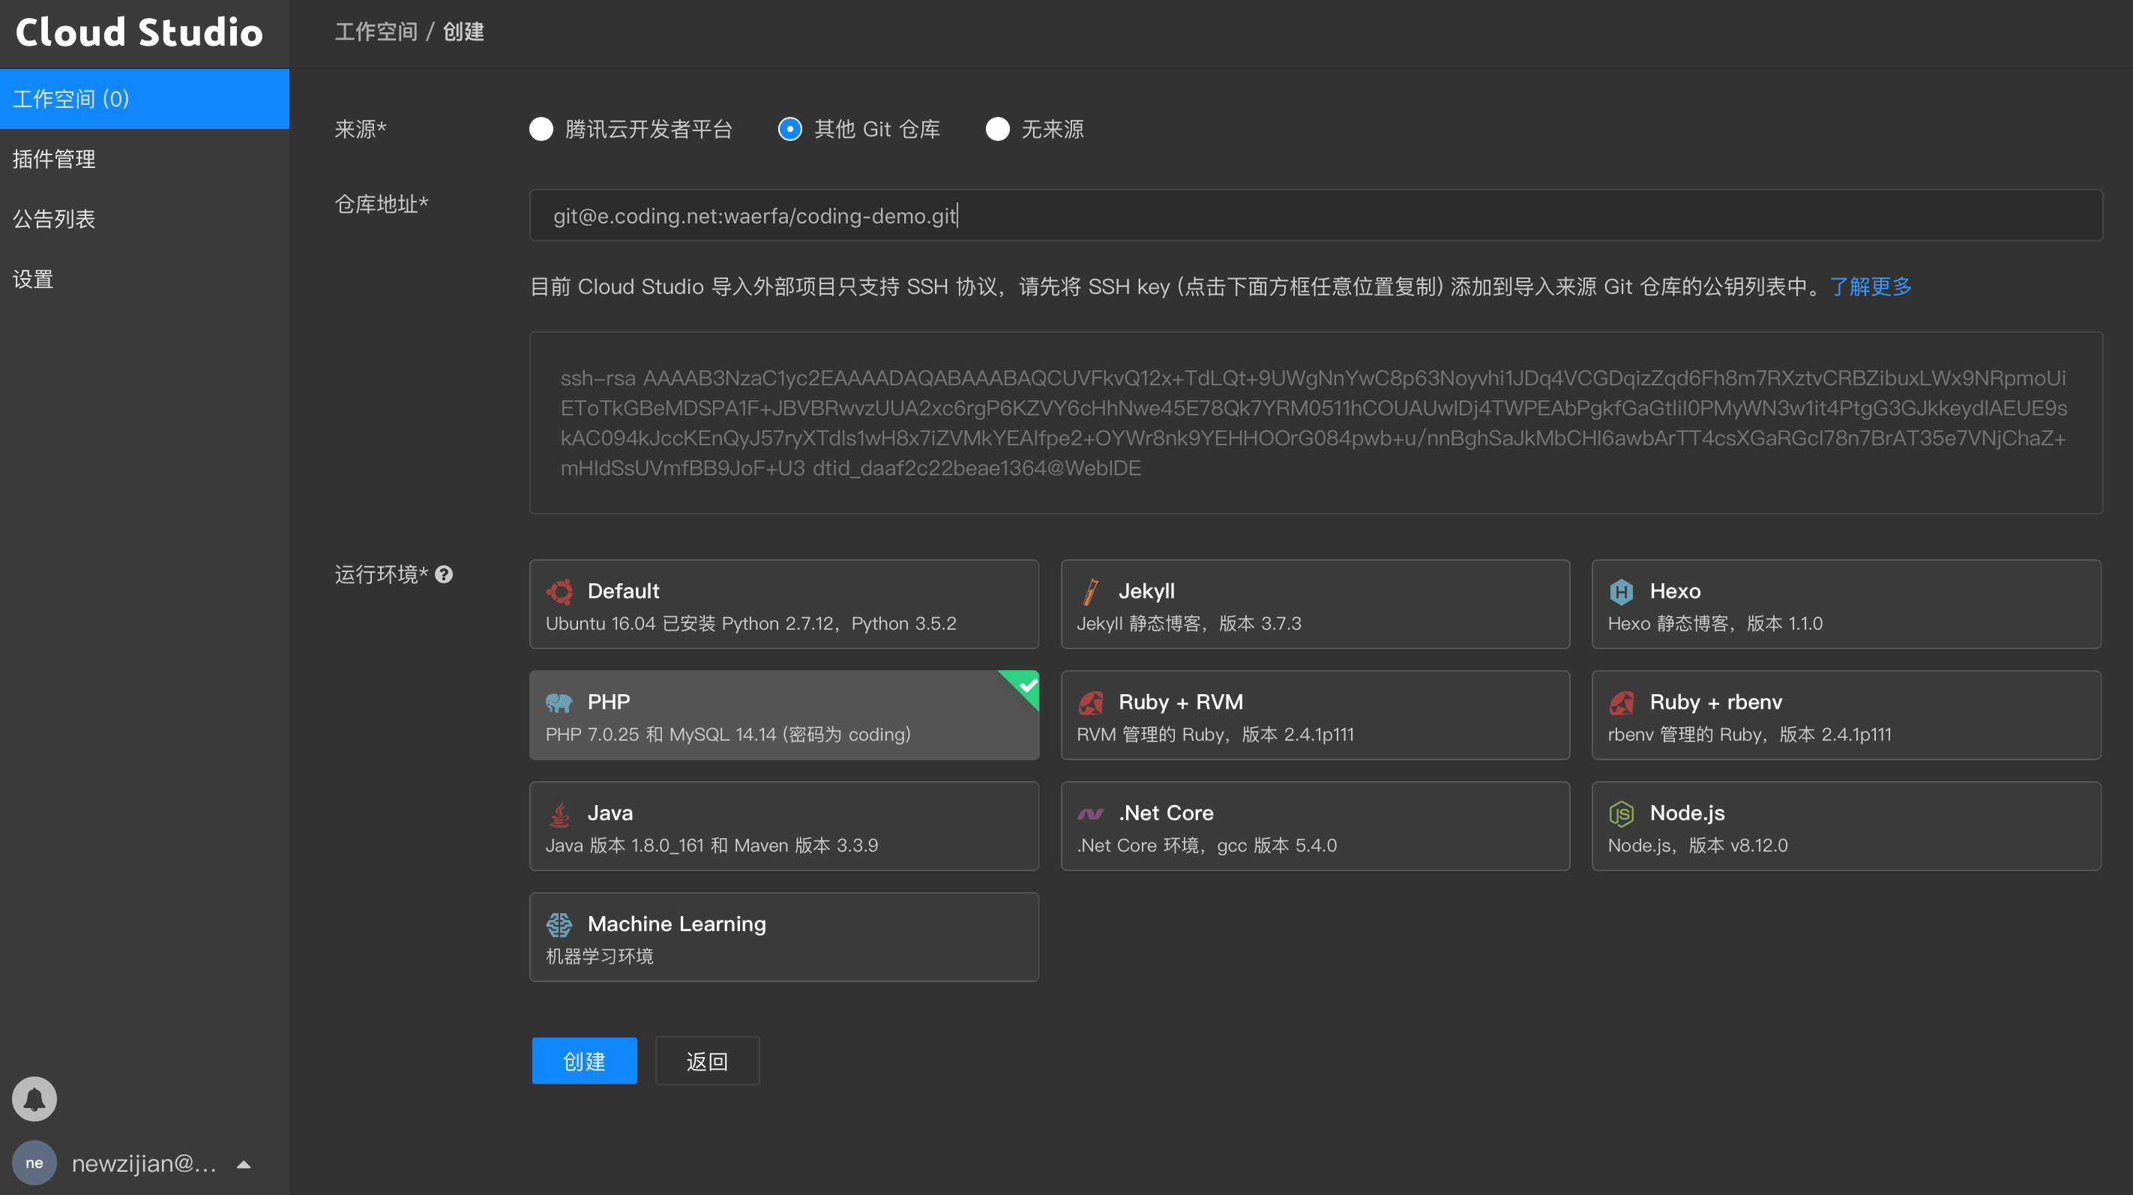The width and height of the screenshot is (2133, 1195).
Task: Choose the Java environment card
Action: pyautogui.click(x=784, y=825)
